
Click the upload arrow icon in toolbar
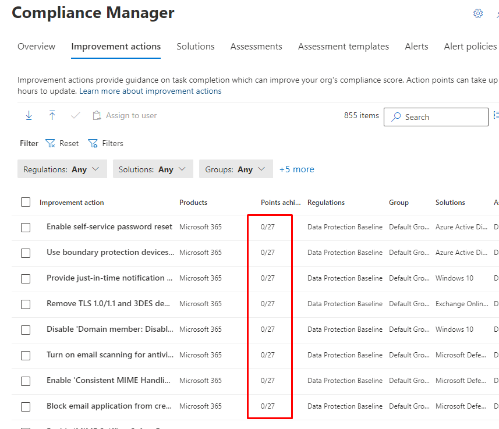point(52,116)
